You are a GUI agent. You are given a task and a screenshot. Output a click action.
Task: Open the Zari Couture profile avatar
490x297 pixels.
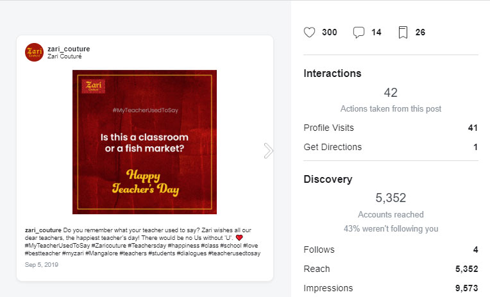click(x=34, y=52)
